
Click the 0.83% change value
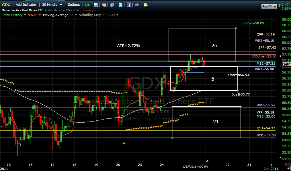[x=286, y=9]
